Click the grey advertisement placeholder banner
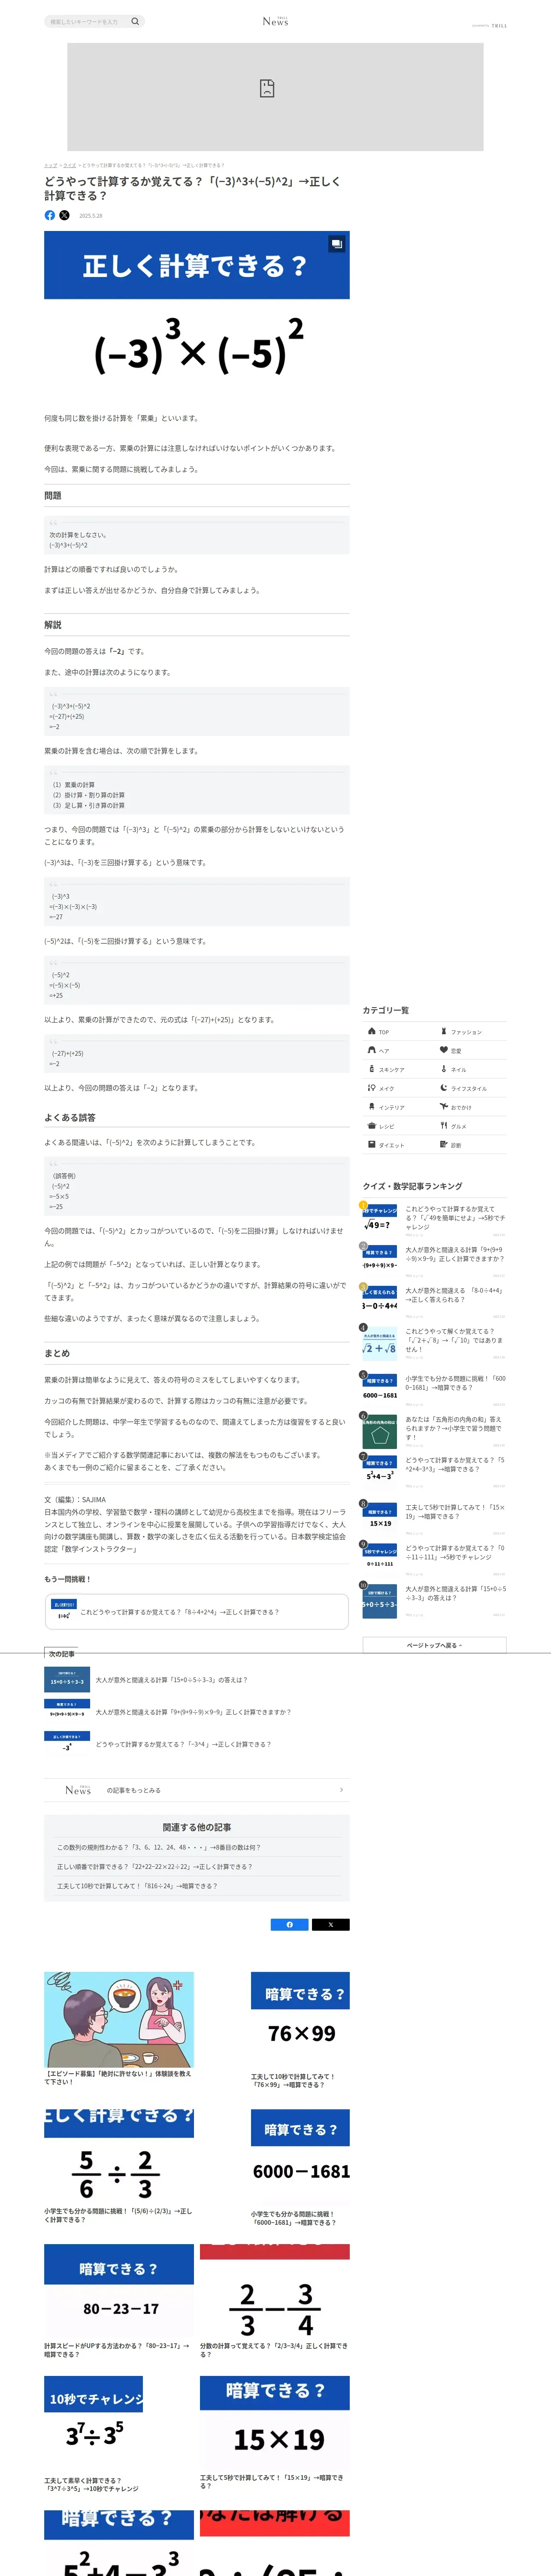551x2576 pixels. tap(275, 96)
